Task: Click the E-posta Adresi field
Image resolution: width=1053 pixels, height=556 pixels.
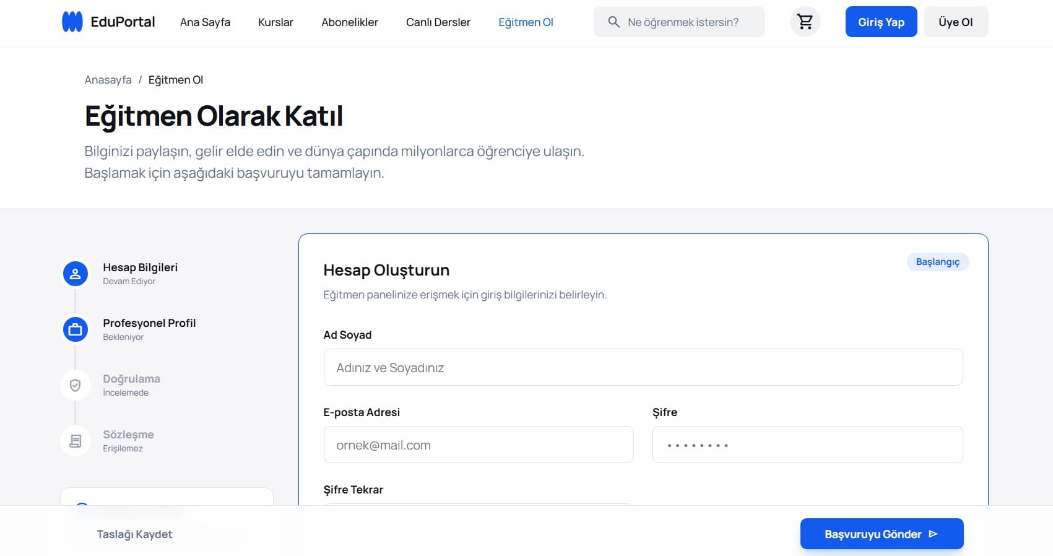Action: click(x=478, y=445)
